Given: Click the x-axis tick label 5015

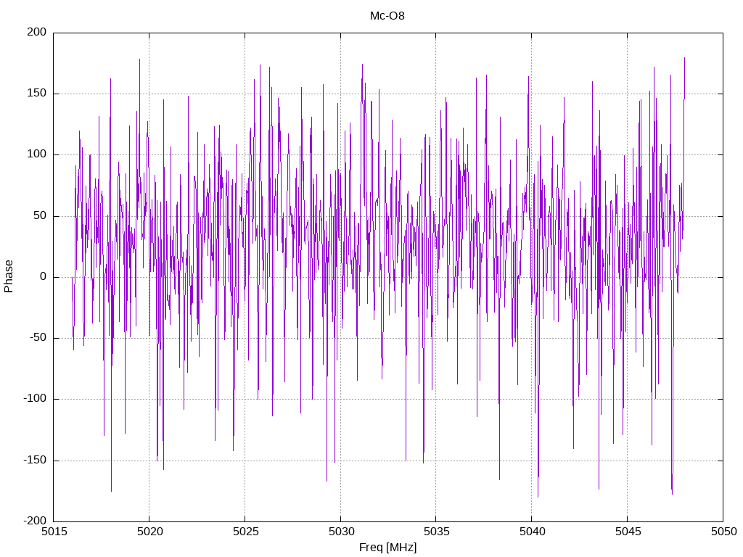Looking at the screenshot, I should pyautogui.click(x=54, y=532).
